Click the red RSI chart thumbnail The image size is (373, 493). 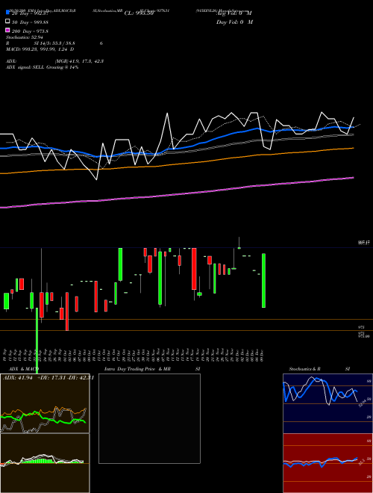(327, 463)
